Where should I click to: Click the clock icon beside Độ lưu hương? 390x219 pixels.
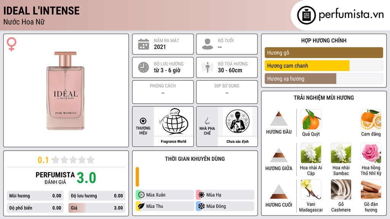[144, 67]
